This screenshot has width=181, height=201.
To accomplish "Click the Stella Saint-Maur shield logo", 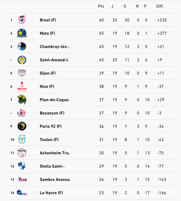I will (22, 166).
